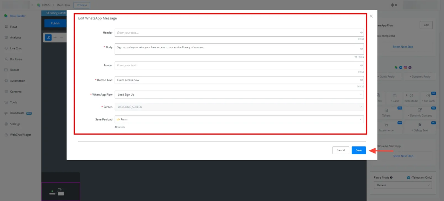This screenshot has height=201, width=444.
Task: Open WebChat Widget from sidebar
Action: click(x=21, y=135)
